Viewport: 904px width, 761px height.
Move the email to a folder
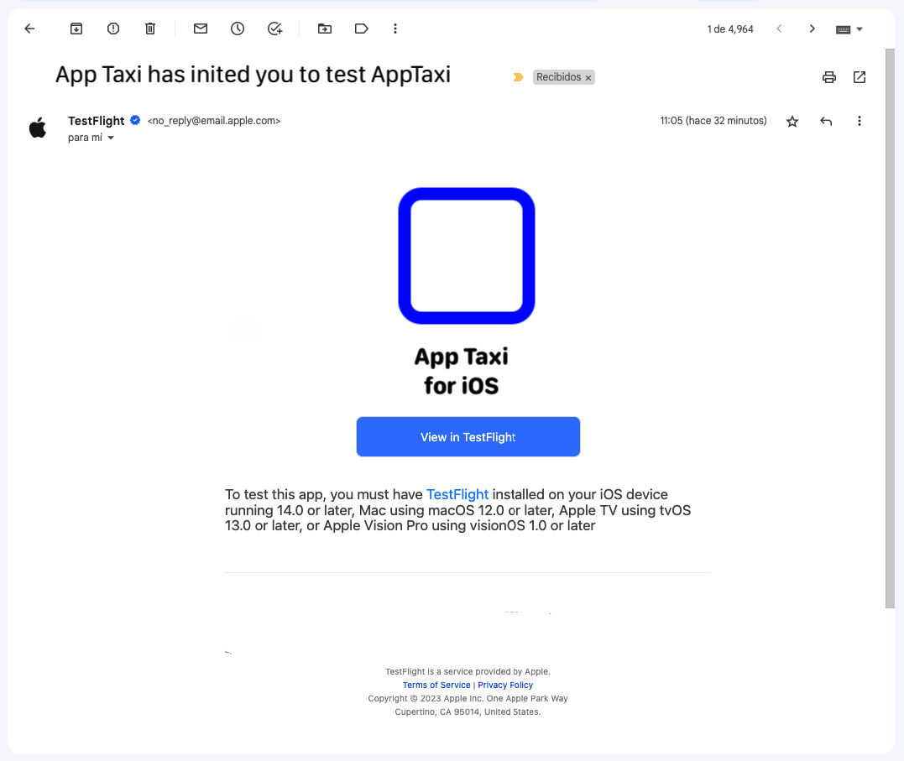(x=325, y=29)
